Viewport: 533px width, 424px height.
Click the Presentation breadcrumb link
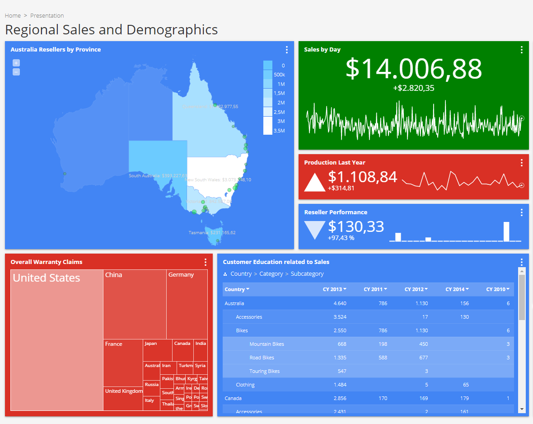[47, 15]
